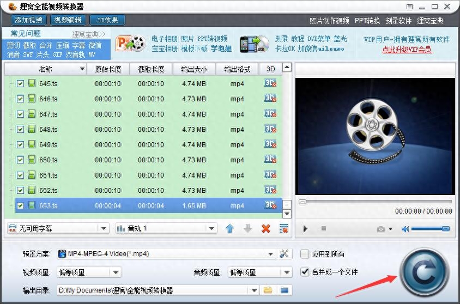Click 3D icon for 651.ts

(x=270, y=175)
